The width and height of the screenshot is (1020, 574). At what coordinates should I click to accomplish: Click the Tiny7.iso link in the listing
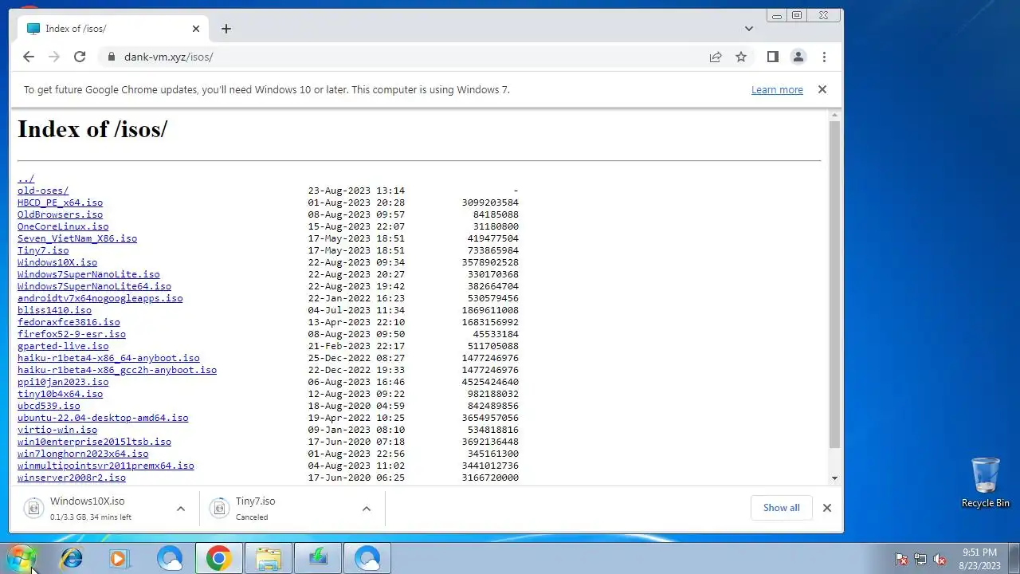tap(43, 250)
